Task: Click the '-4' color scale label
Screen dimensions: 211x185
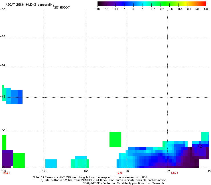Action: pos(132,9)
